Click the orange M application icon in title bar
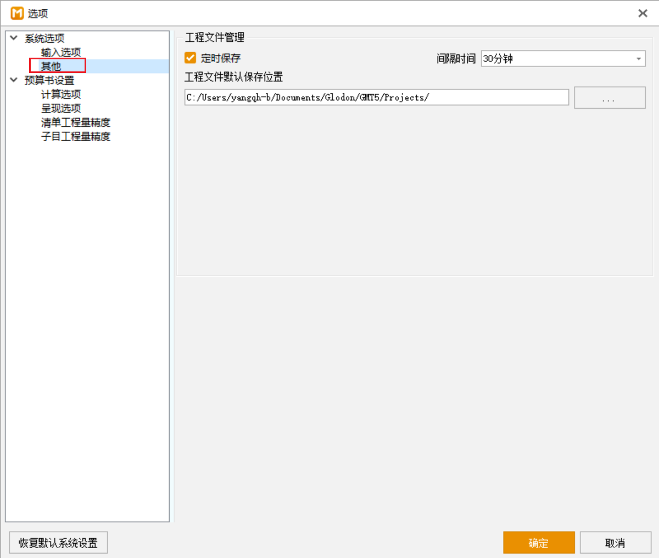The width and height of the screenshot is (659, 558). click(17, 13)
